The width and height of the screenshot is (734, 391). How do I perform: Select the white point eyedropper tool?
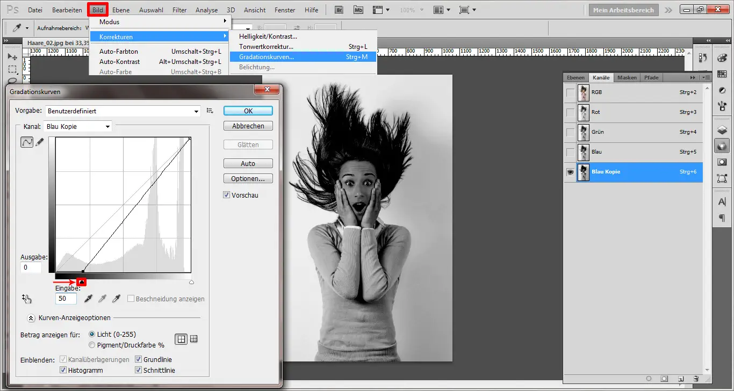(116, 299)
